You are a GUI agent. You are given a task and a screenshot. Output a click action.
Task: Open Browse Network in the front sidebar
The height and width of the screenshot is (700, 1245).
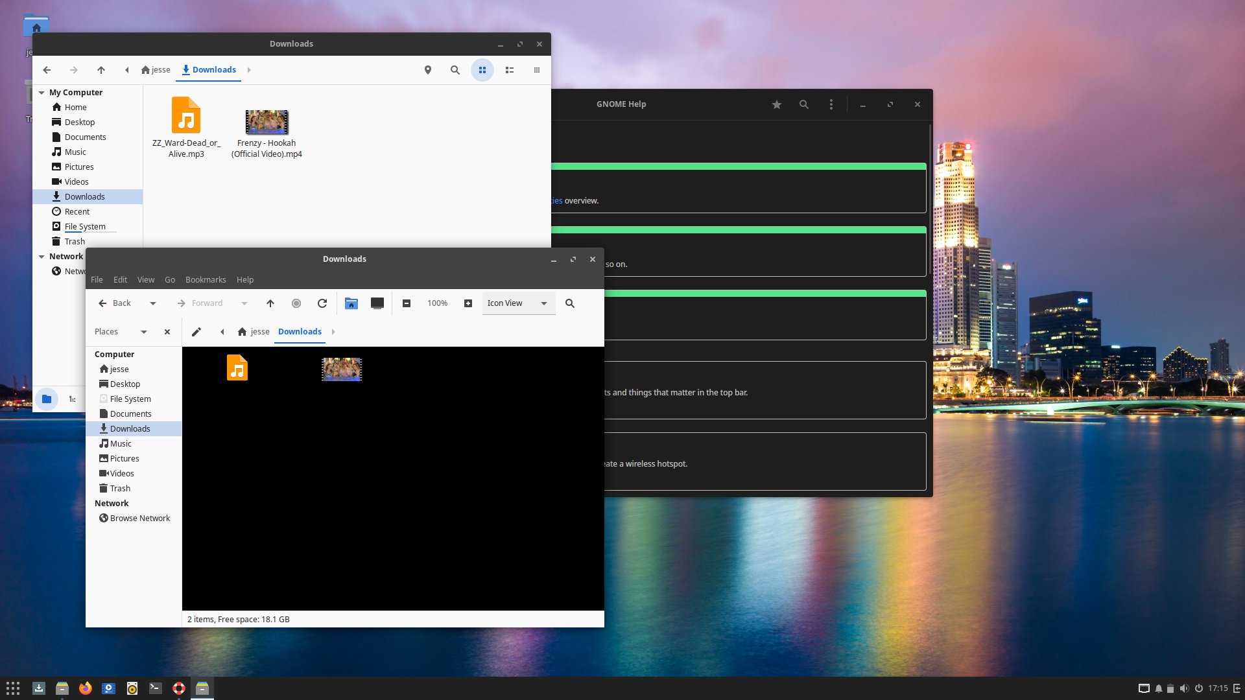point(134,518)
